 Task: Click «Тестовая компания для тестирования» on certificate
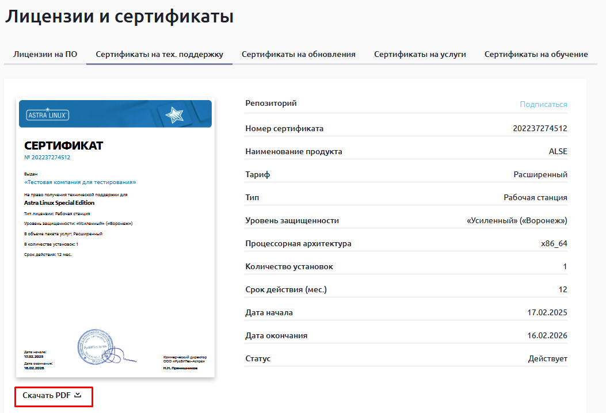[80, 182]
